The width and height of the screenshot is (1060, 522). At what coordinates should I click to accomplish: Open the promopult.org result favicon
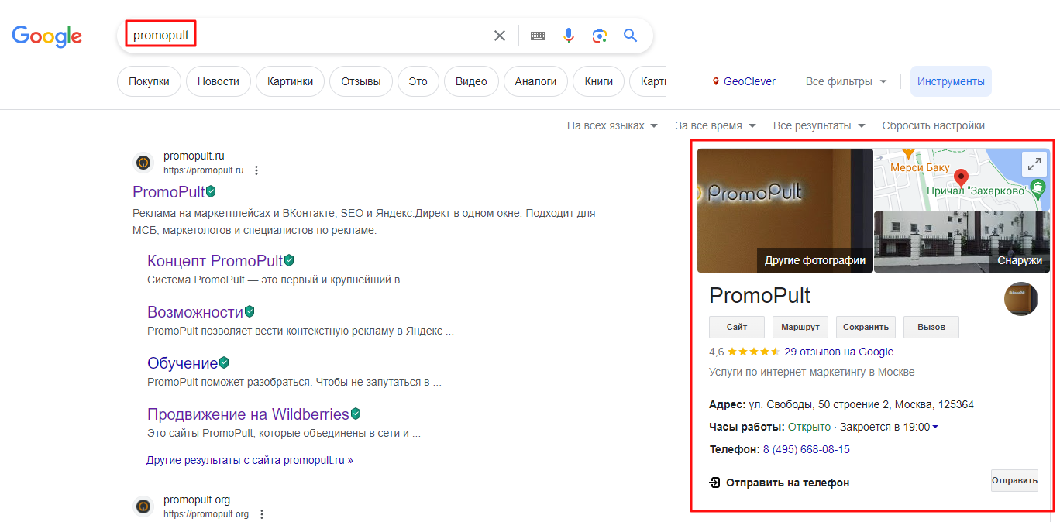[143, 507]
